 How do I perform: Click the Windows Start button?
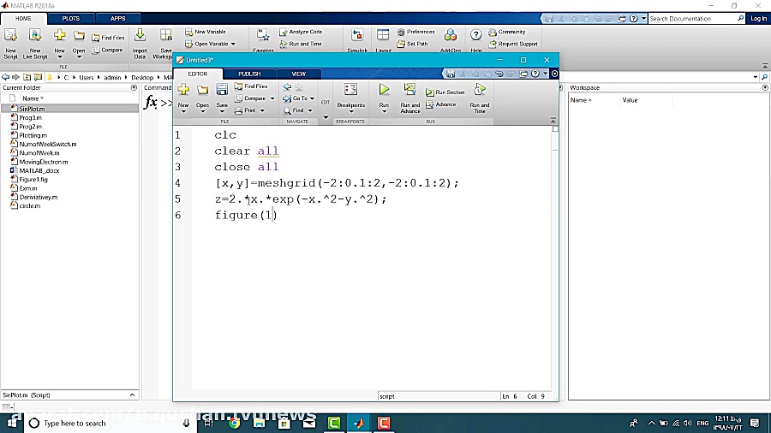pos(11,423)
